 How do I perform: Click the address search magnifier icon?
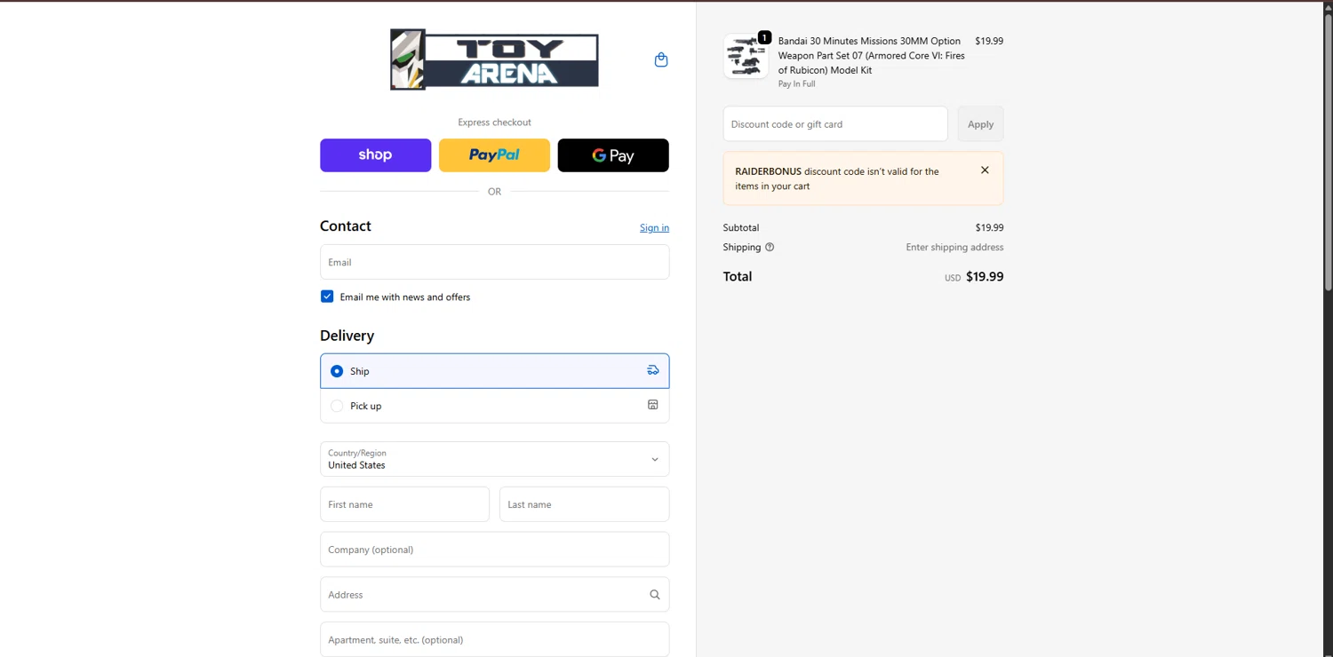[655, 595]
